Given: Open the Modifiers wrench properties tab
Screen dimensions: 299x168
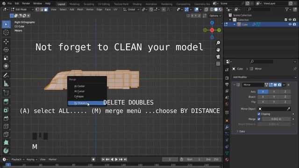Looking at the screenshot, I should pyautogui.click(x=227, y=127).
